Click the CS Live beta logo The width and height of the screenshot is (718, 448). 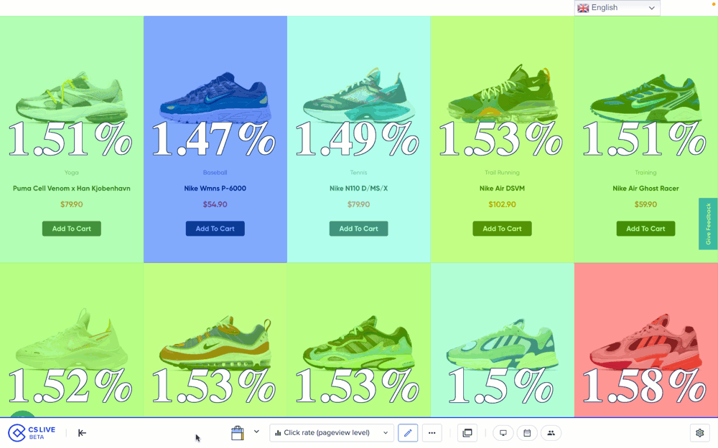[x=31, y=433]
